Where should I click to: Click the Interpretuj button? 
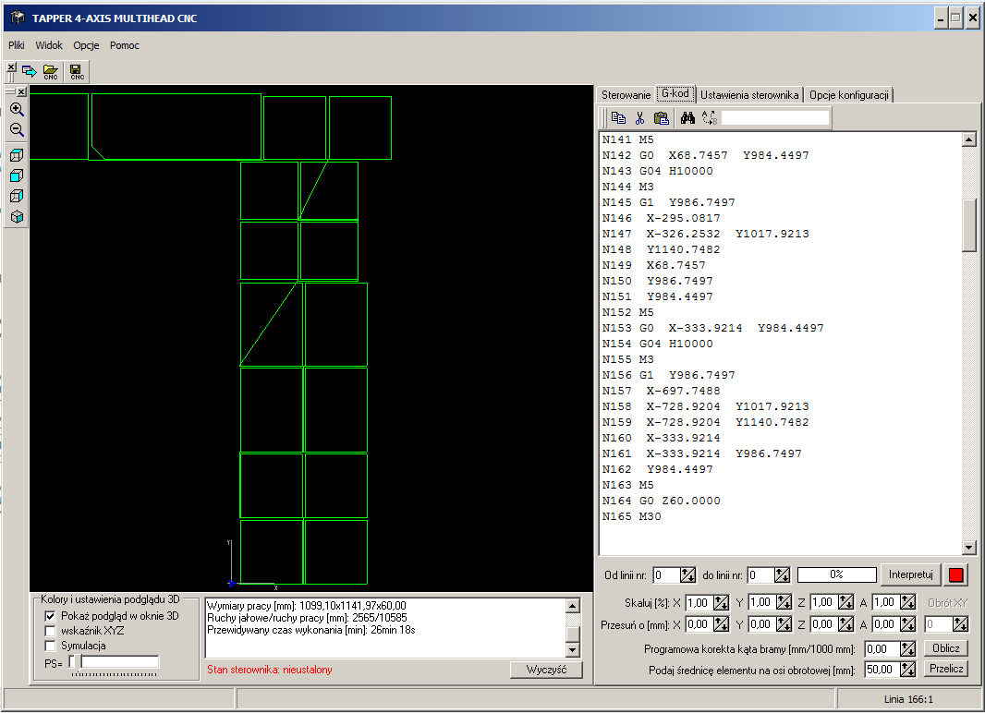click(910, 574)
